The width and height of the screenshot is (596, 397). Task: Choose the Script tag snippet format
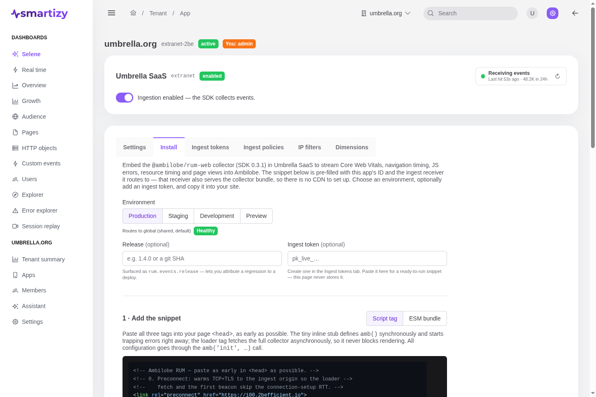tap(385, 318)
